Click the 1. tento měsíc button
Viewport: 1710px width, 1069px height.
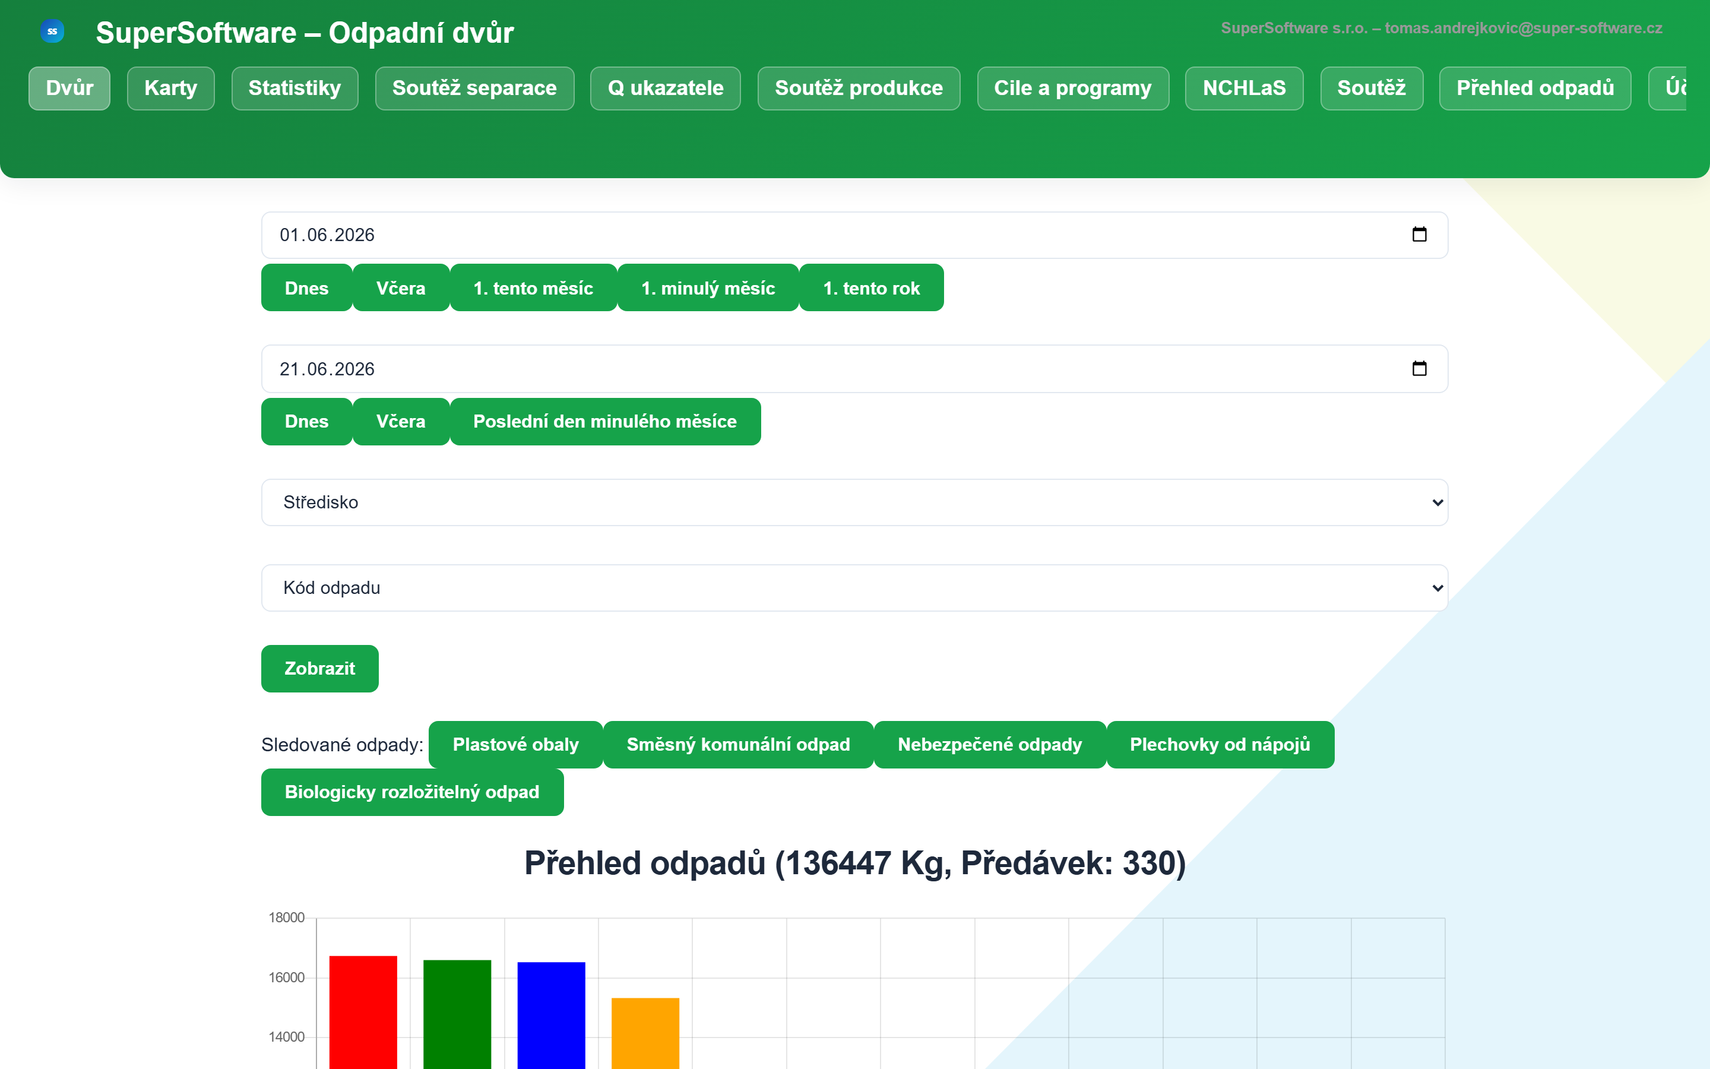[534, 288]
